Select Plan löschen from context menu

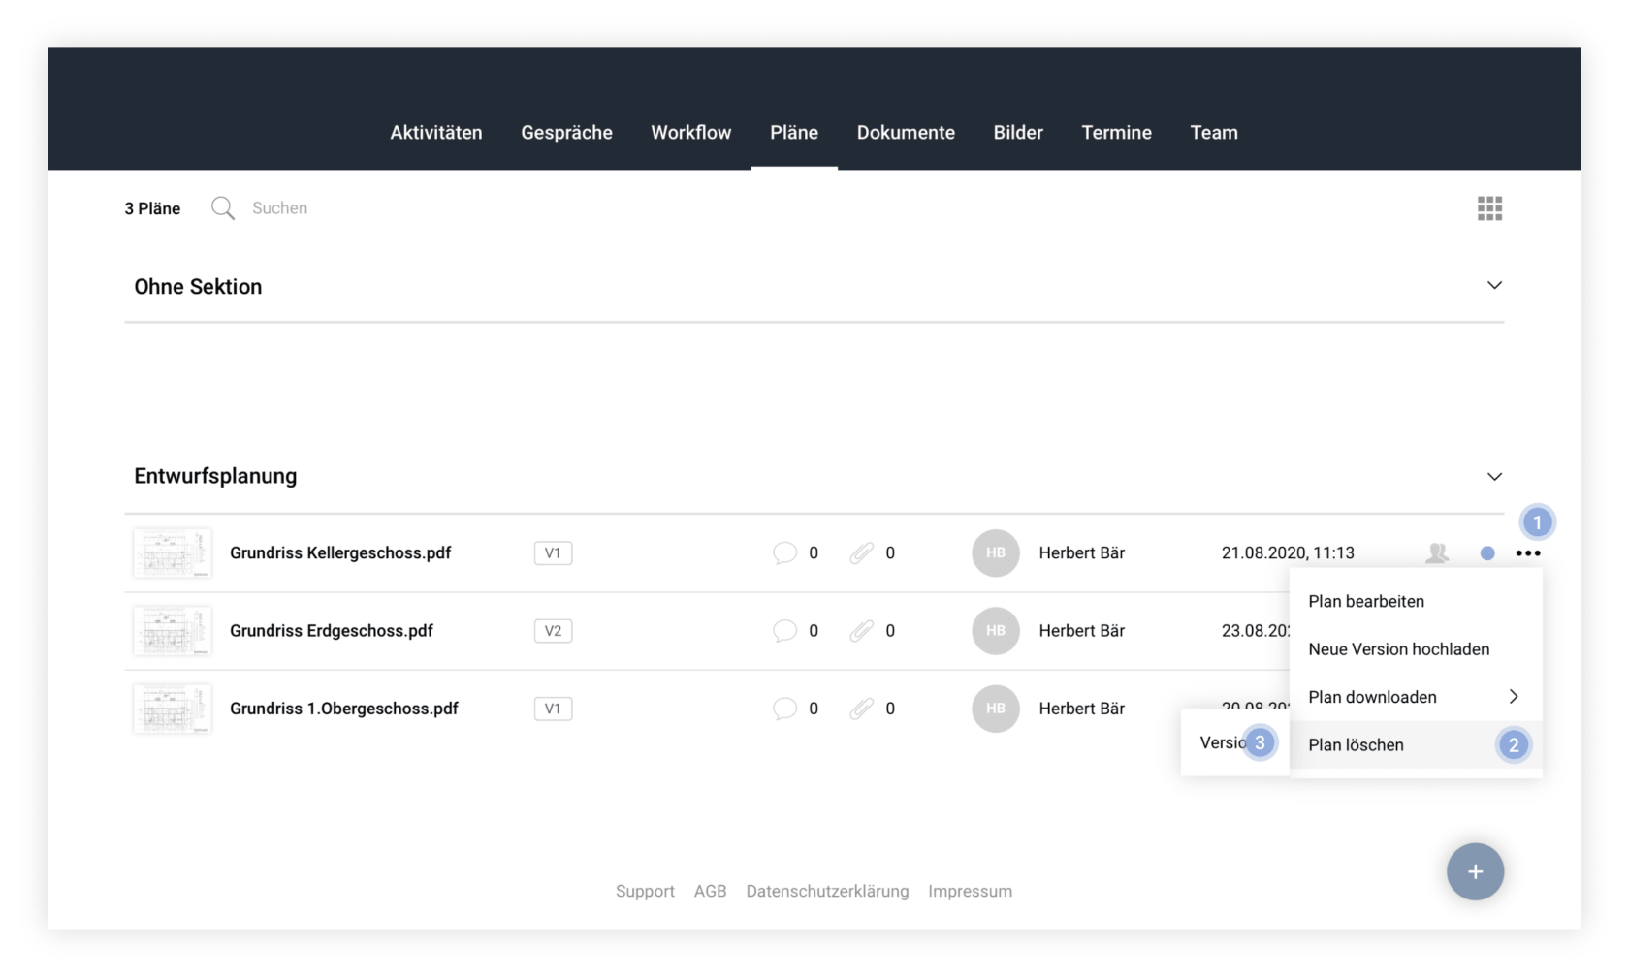1356,745
